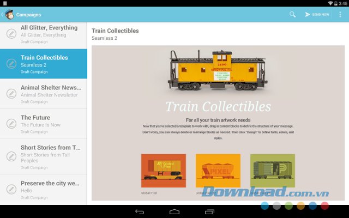Tap edit pencil icon for Animal Shelter Newsletter
Screen dimensions: 349x218
[x=11, y=94]
